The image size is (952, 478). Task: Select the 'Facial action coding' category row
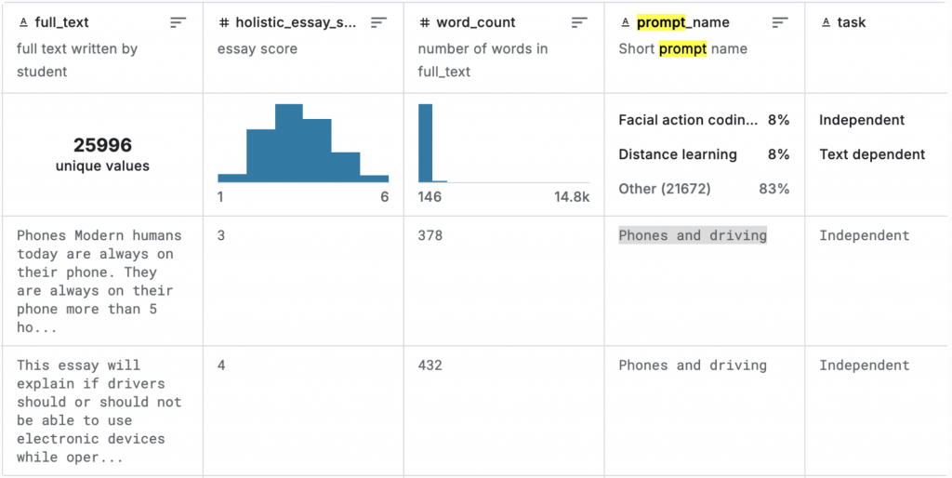703,120
